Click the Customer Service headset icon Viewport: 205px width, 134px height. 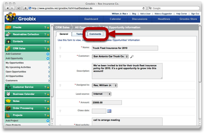8,87
